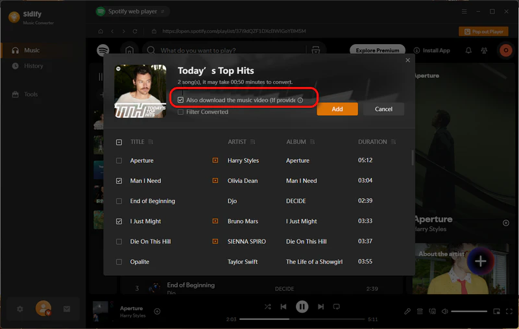Screen dimensions: 519x329
Task: Click the orange Add button
Action: (337, 109)
